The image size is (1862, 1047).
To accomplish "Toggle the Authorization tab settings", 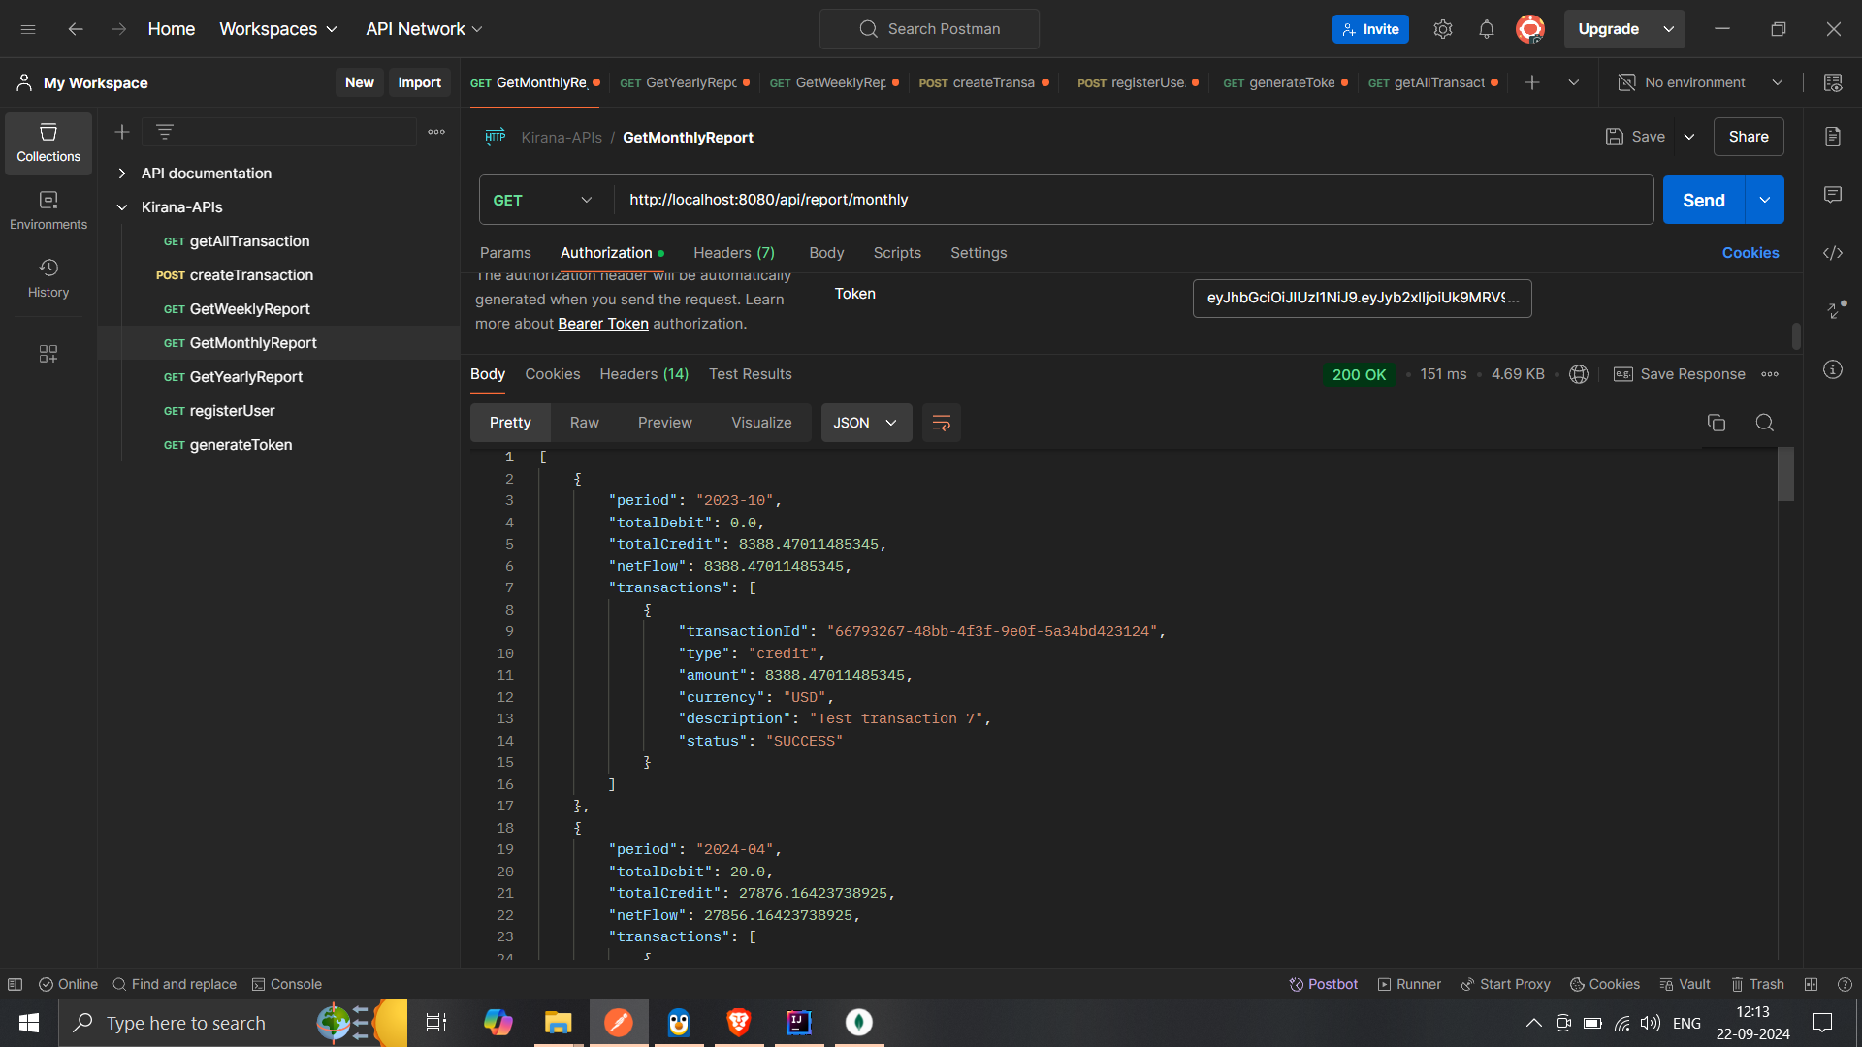I will [613, 253].
